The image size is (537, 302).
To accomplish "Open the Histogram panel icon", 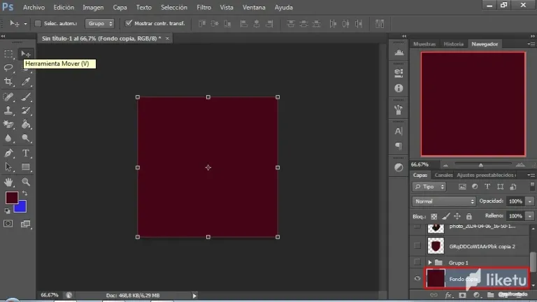I will coord(399,52).
